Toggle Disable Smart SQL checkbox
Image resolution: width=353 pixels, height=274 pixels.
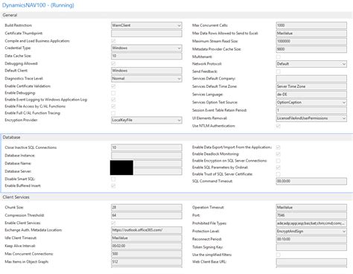(x=113, y=179)
